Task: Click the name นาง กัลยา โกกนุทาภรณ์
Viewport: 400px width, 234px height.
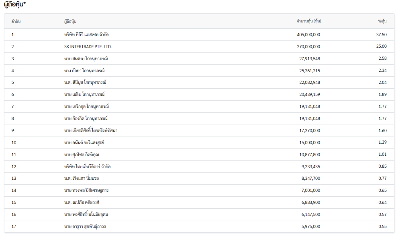Action: point(84,71)
